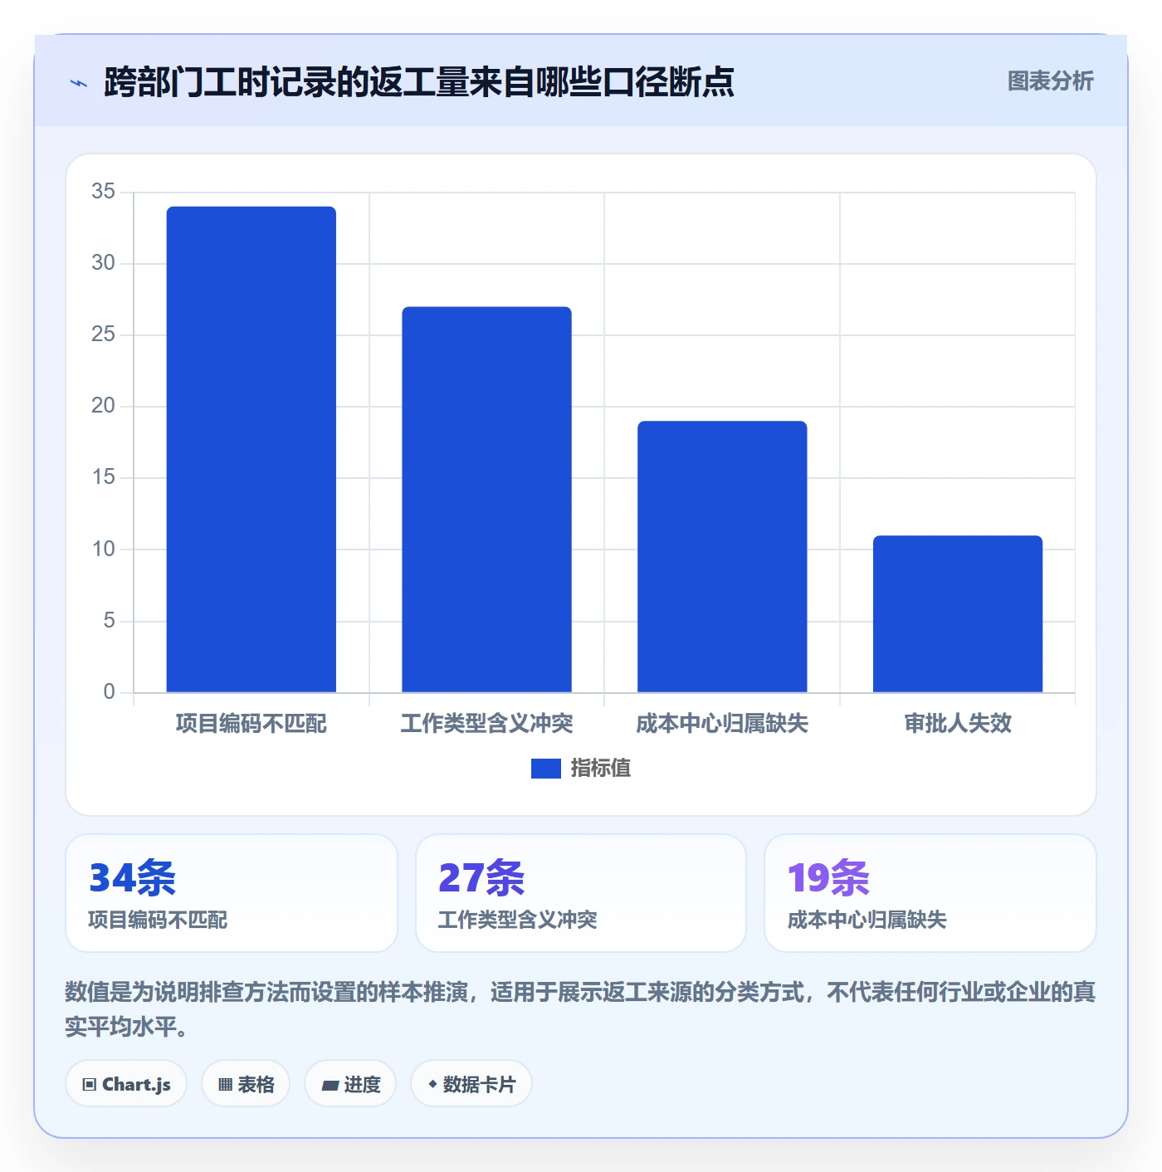Click the y-axis value 20
The image size is (1162, 1172).
pyautogui.click(x=104, y=406)
